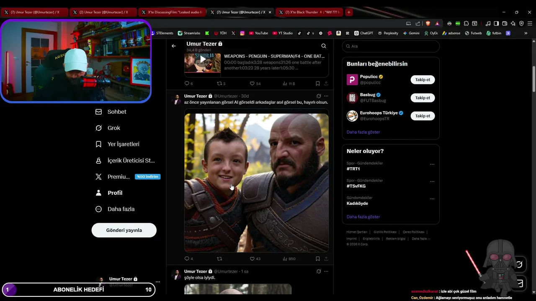This screenshot has height=301, width=536.
Task: Expand Daha fazla in the sidebar
Action: (x=115, y=209)
